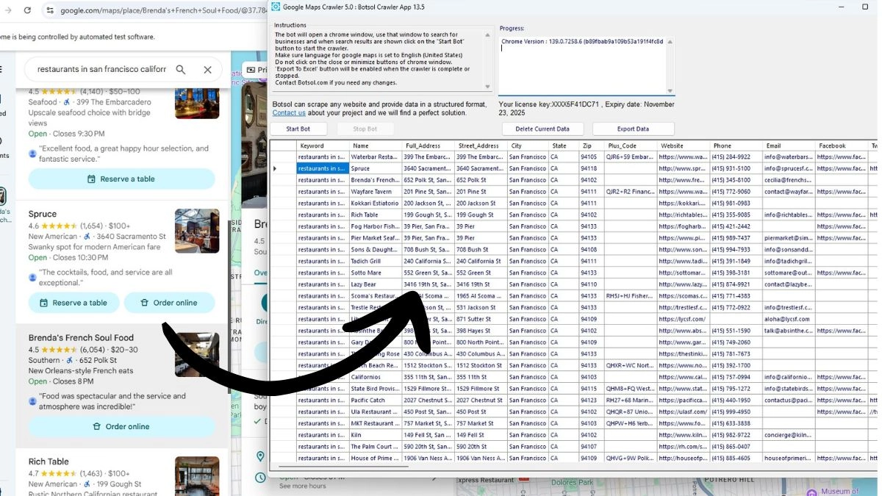Select the Spruce listing title in Maps

tap(43, 214)
